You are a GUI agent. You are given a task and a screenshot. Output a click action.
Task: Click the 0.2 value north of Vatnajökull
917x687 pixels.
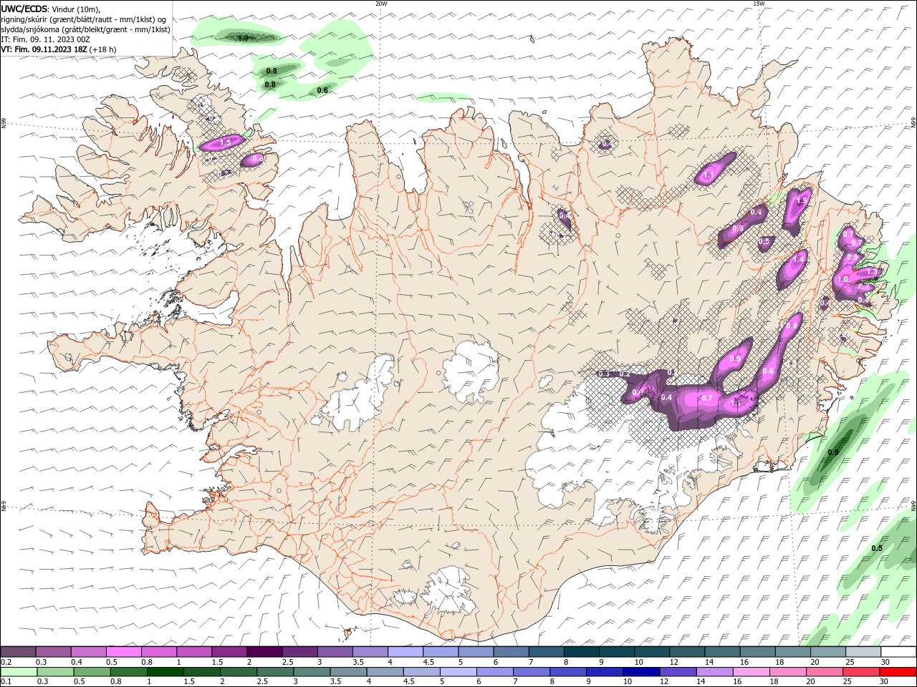click(x=625, y=374)
